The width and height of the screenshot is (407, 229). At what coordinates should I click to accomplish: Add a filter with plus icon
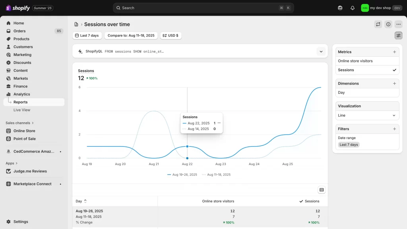click(x=395, y=129)
